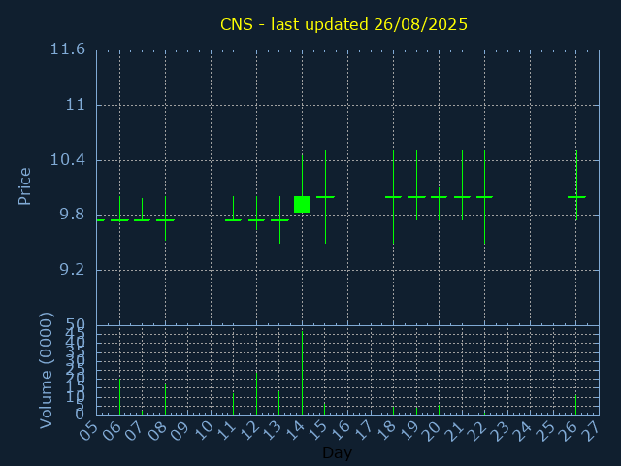Select the '22' day tick label

click(477, 430)
